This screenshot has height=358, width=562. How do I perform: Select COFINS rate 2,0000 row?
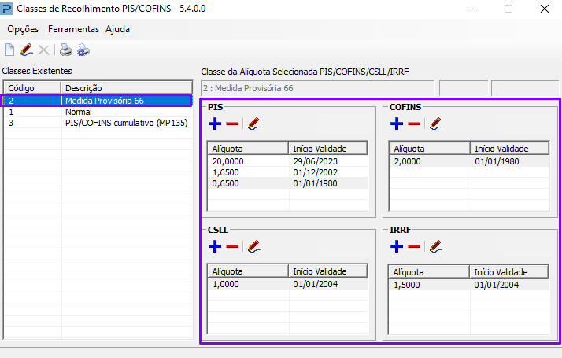[469, 161]
